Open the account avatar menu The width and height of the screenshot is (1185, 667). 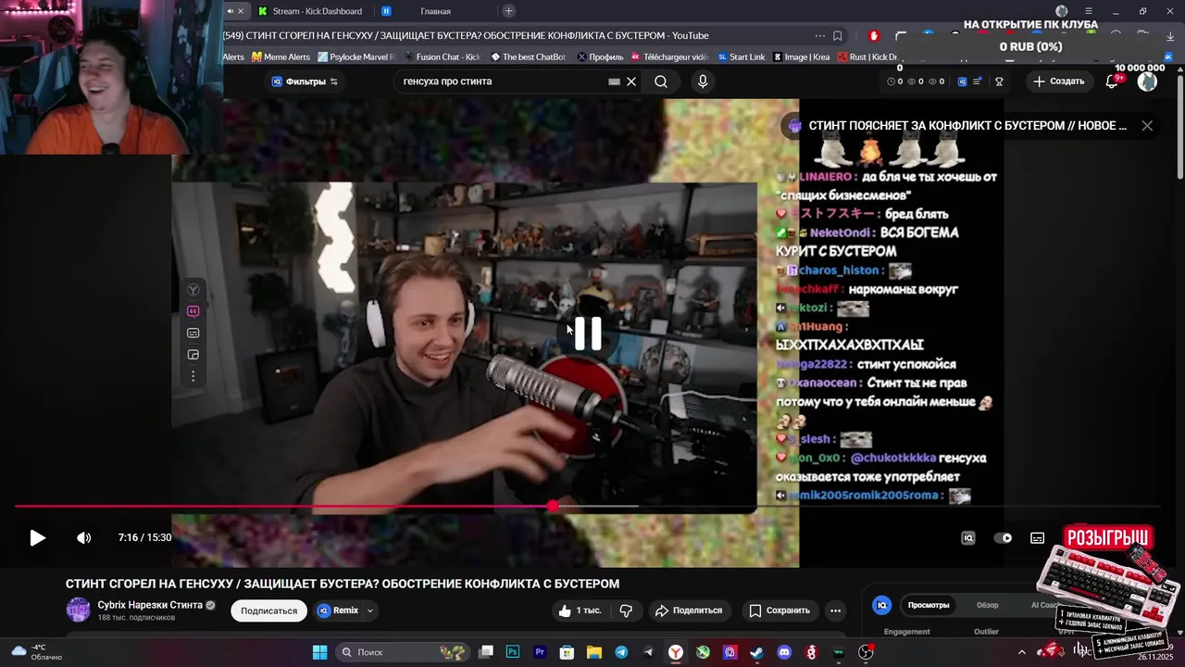point(1147,82)
